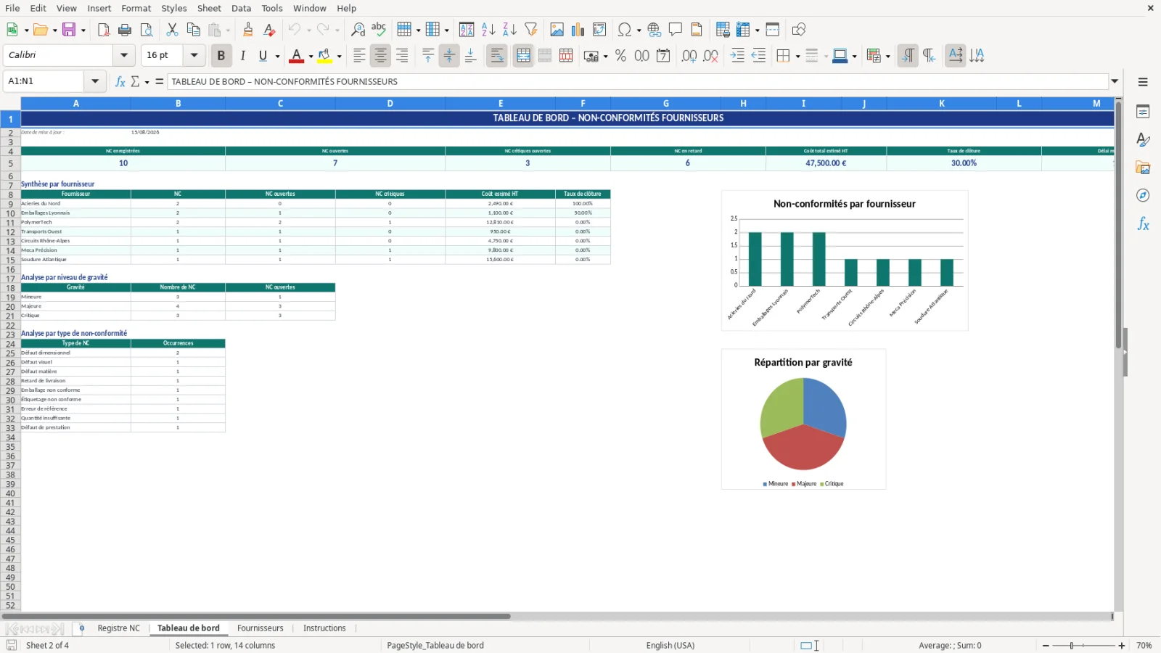
Task: Expand Name Box dropdown
Action: point(95,81)
